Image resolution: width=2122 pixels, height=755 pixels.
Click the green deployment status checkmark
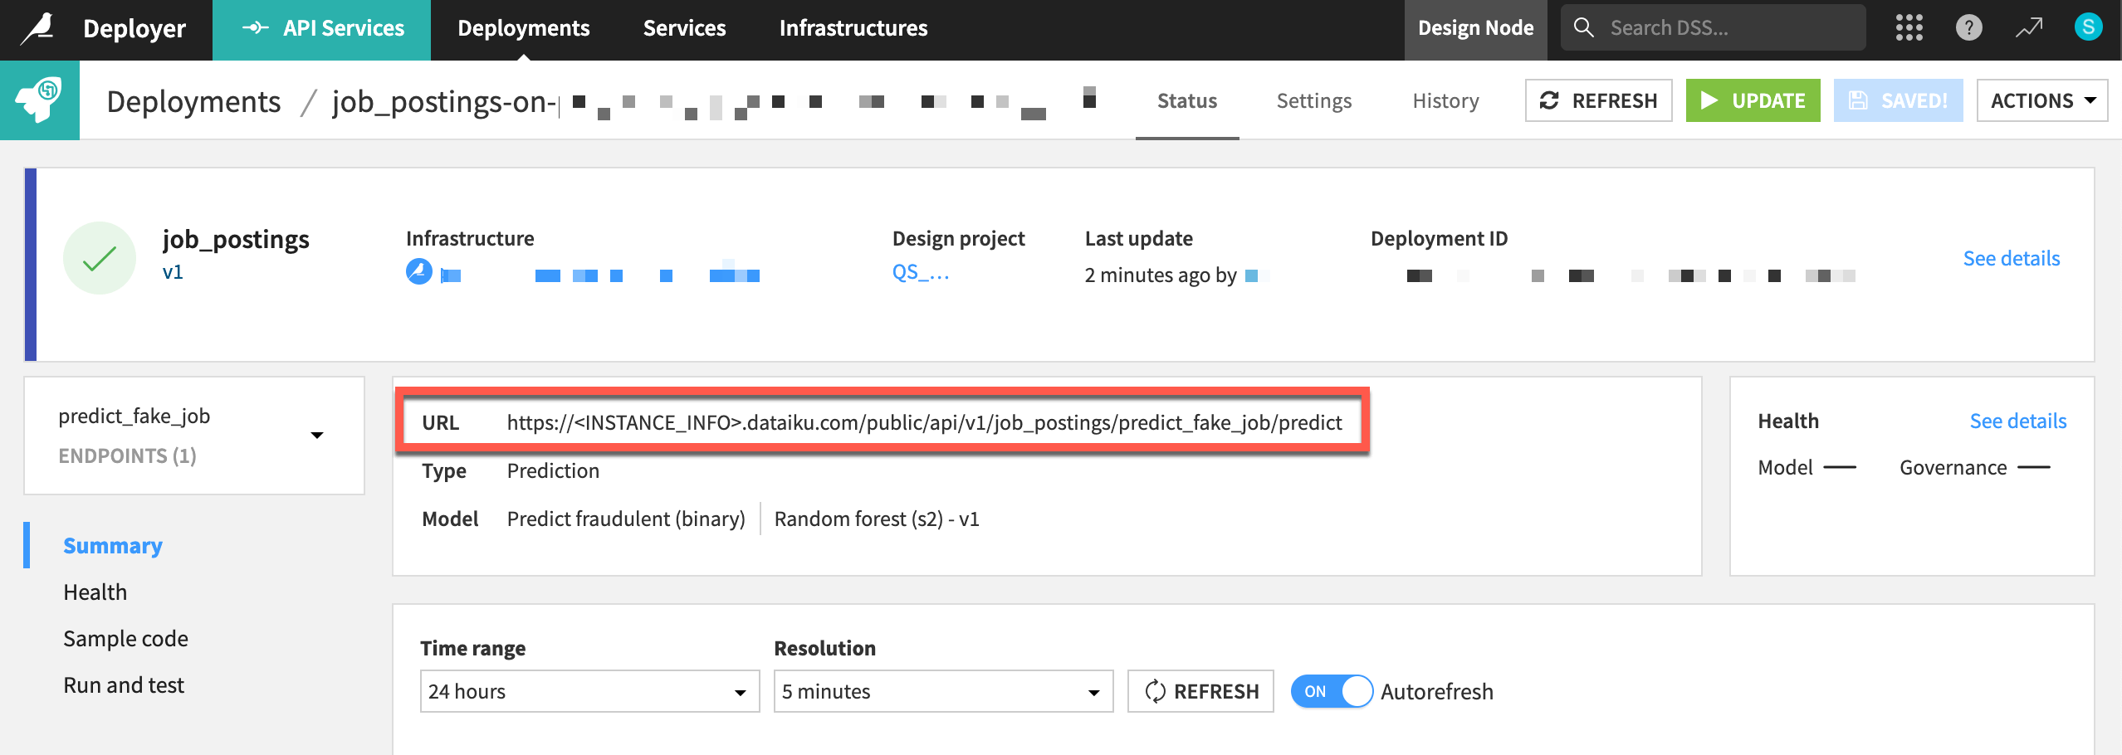coord(100,257)
